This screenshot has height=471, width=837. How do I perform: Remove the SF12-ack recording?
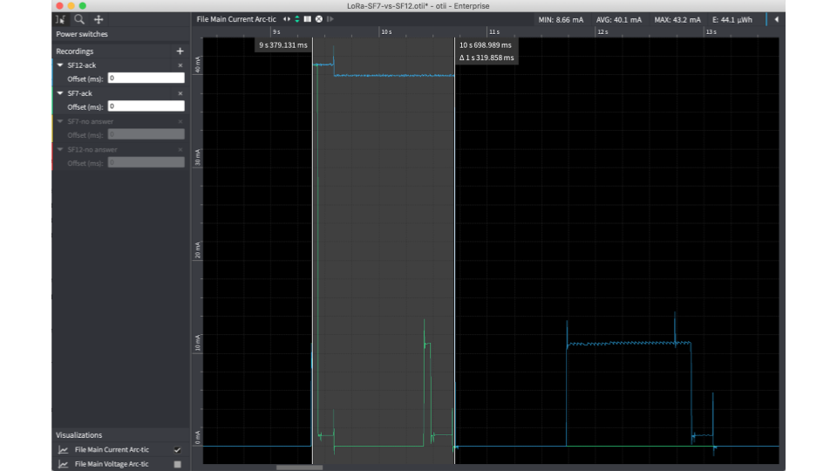pyautogui.click(x=180, y=65)
